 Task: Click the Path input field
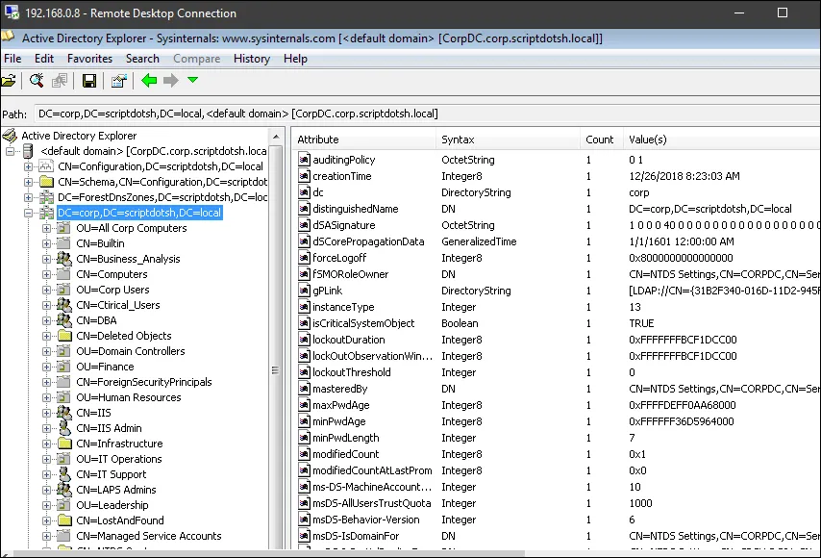427,114
